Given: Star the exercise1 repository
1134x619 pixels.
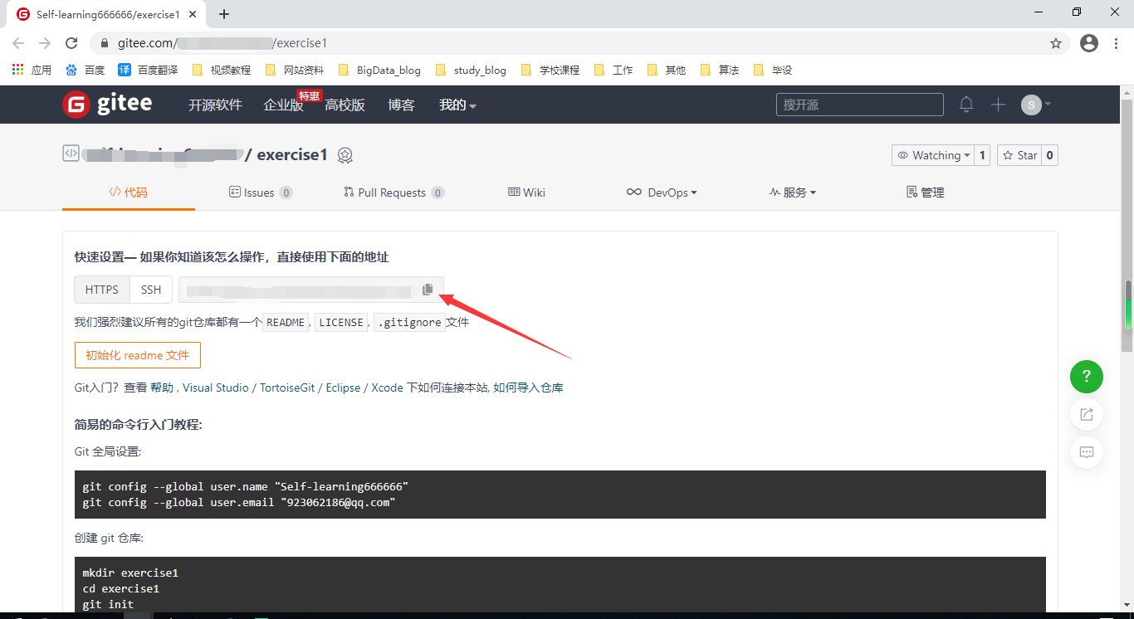Looking at the screenshot, I should point(1019,155).
